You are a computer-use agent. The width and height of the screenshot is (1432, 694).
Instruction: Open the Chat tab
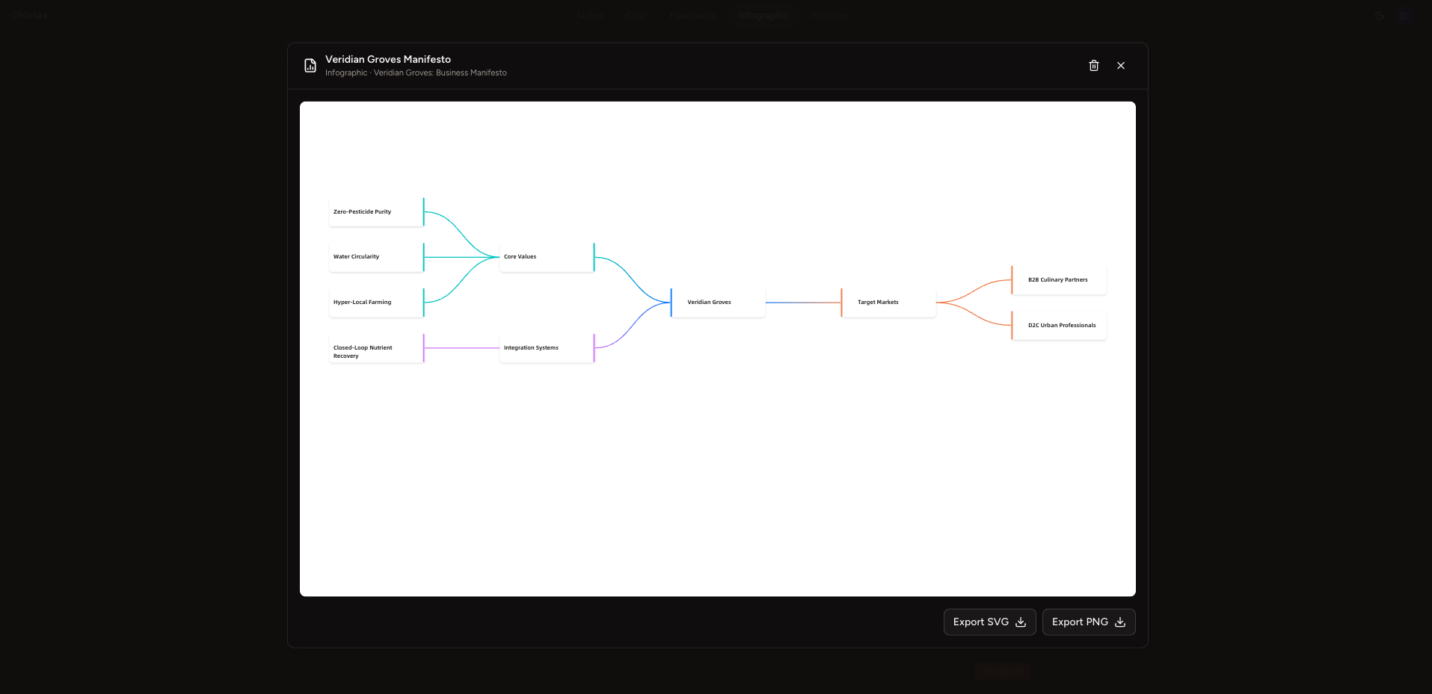tap(636, 15)
